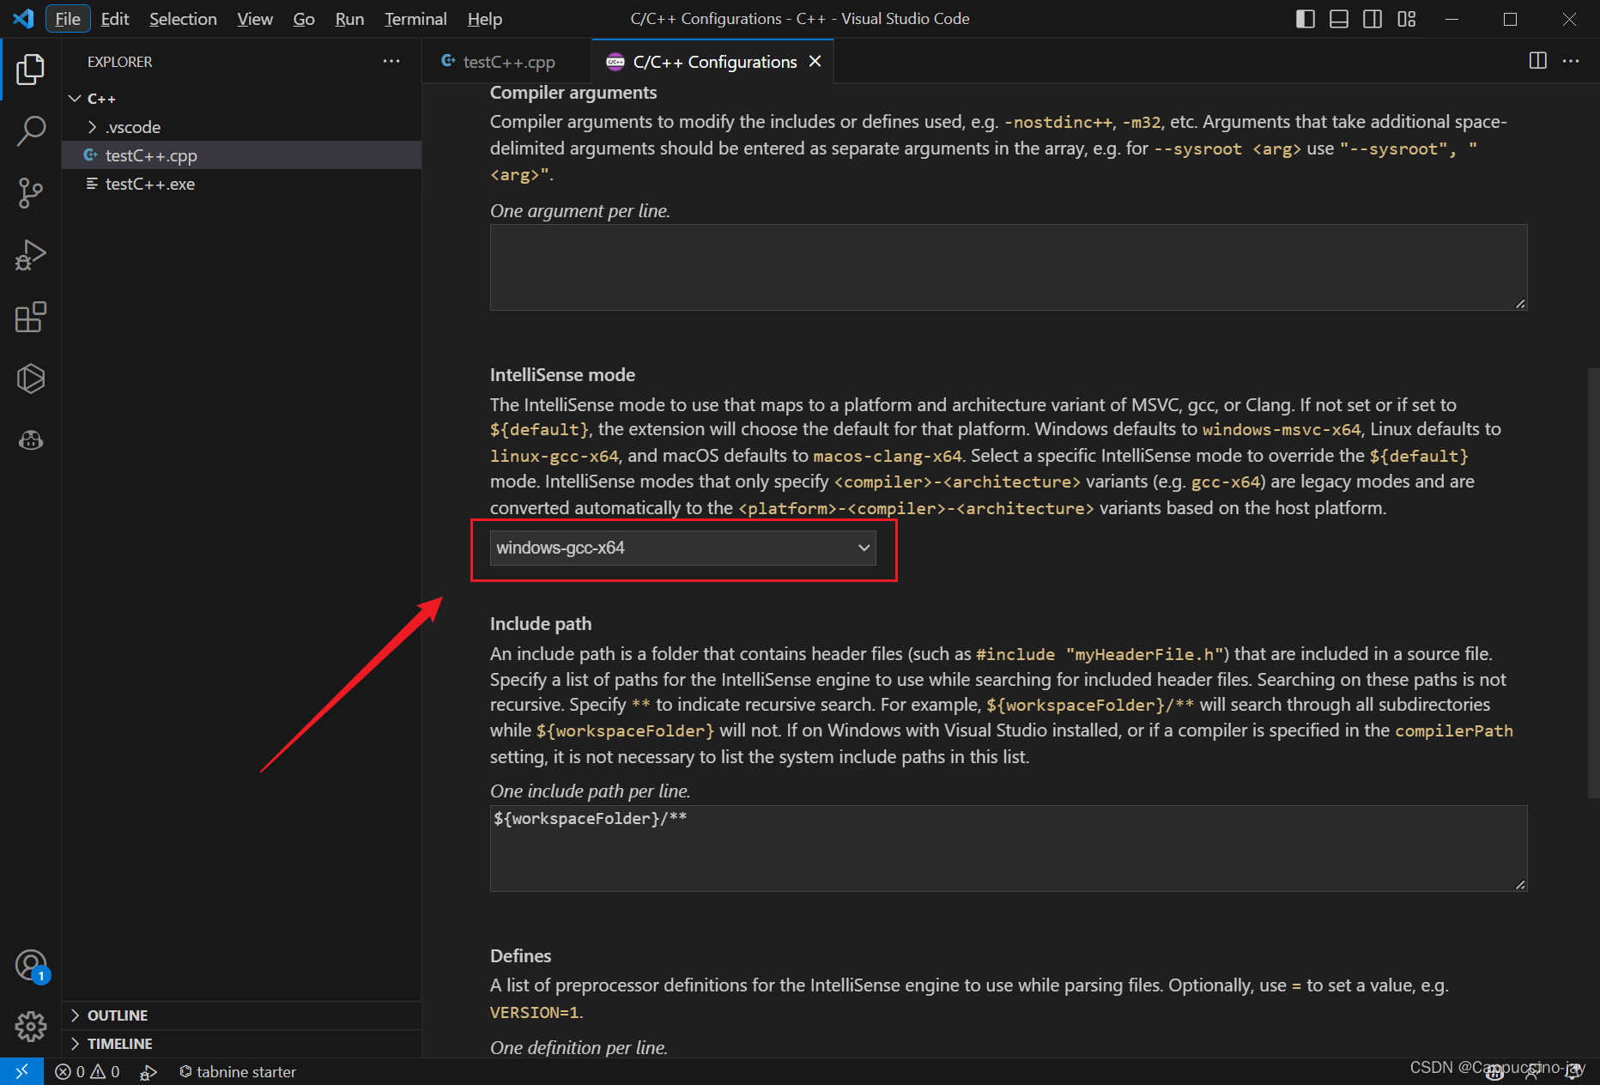Open the Edit menu

[x=115, y=19]
